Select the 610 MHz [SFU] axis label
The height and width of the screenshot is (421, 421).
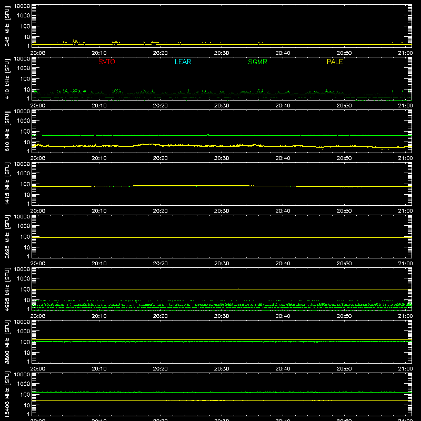pos(7,131)
